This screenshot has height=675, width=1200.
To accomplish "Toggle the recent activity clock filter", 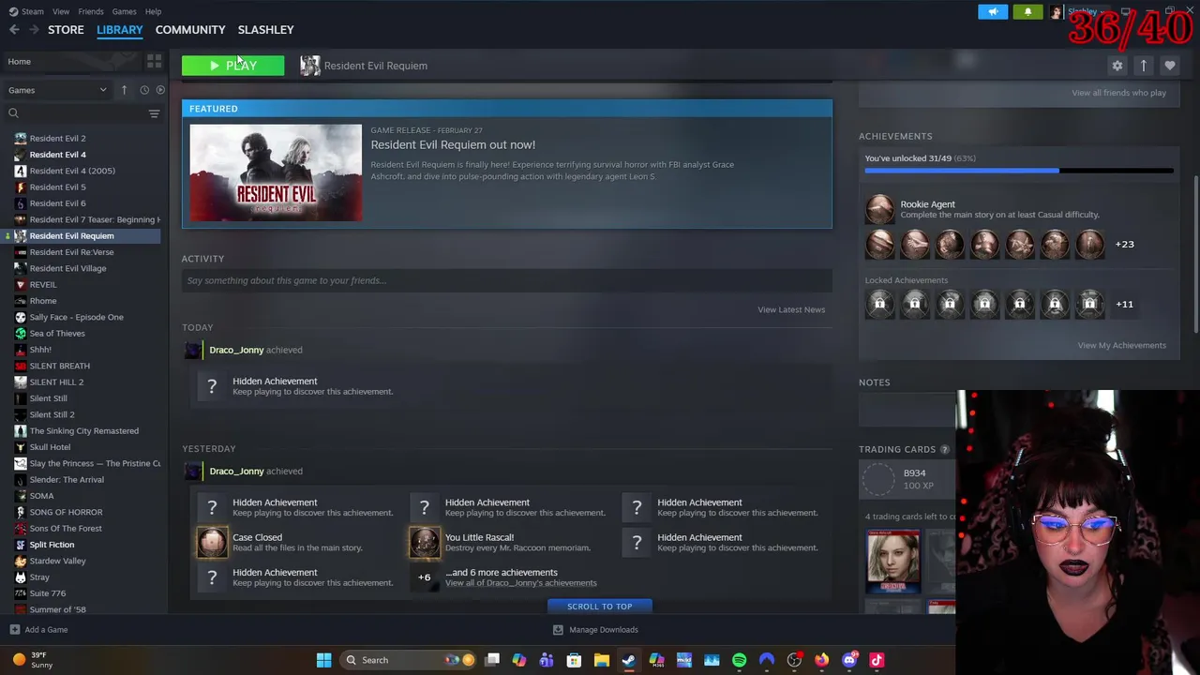I will point(144,90).
